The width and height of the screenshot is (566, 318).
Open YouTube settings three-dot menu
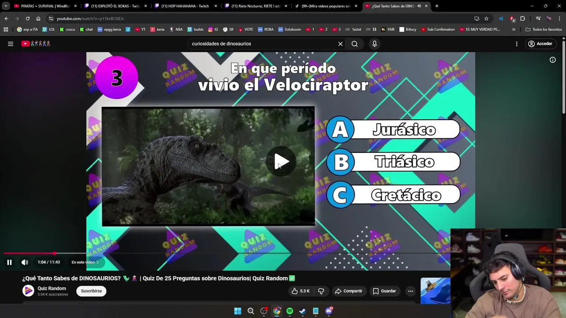(516, 44)
